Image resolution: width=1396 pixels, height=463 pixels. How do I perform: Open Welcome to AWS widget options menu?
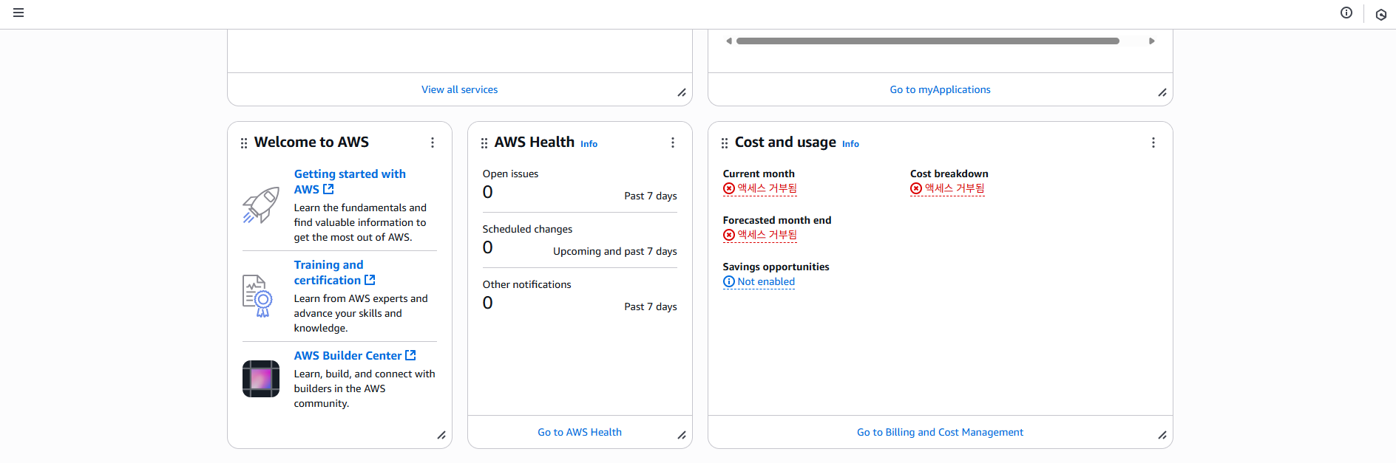click(x=433, y=143)
